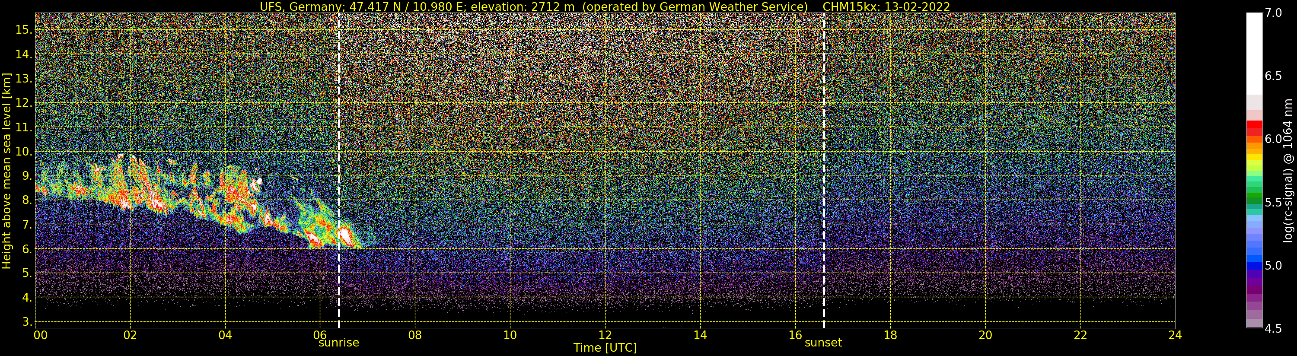The height and width of the screenshot is (356, 1297).
Task: Click the 5. height tick label
Action: (x=27, y=273)
